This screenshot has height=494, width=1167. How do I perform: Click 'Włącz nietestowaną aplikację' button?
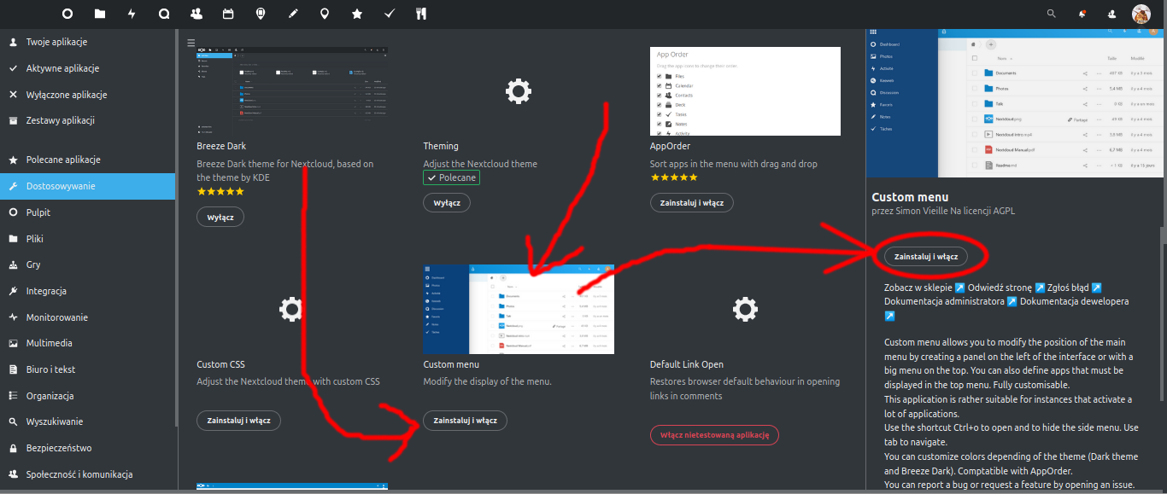coord(714,435)
